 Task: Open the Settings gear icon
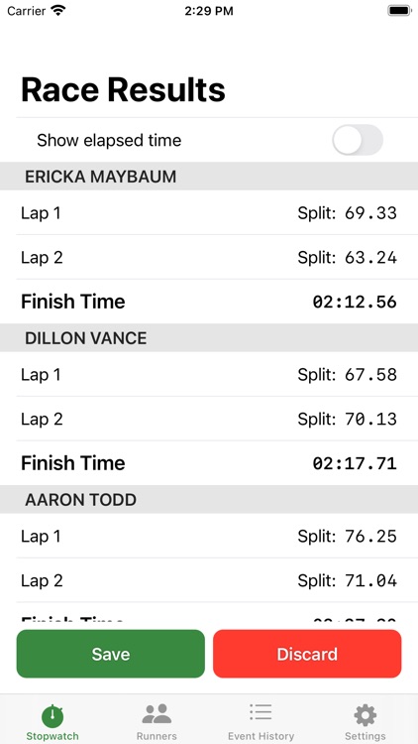365,715
